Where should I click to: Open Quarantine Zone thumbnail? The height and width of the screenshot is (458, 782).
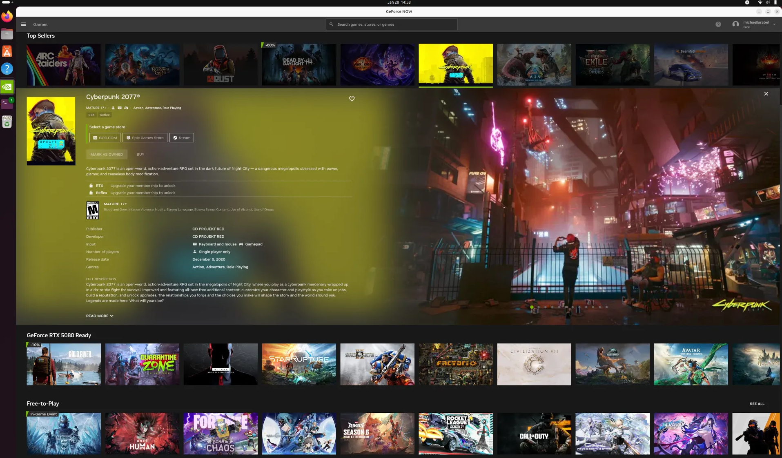click(142, 364)
